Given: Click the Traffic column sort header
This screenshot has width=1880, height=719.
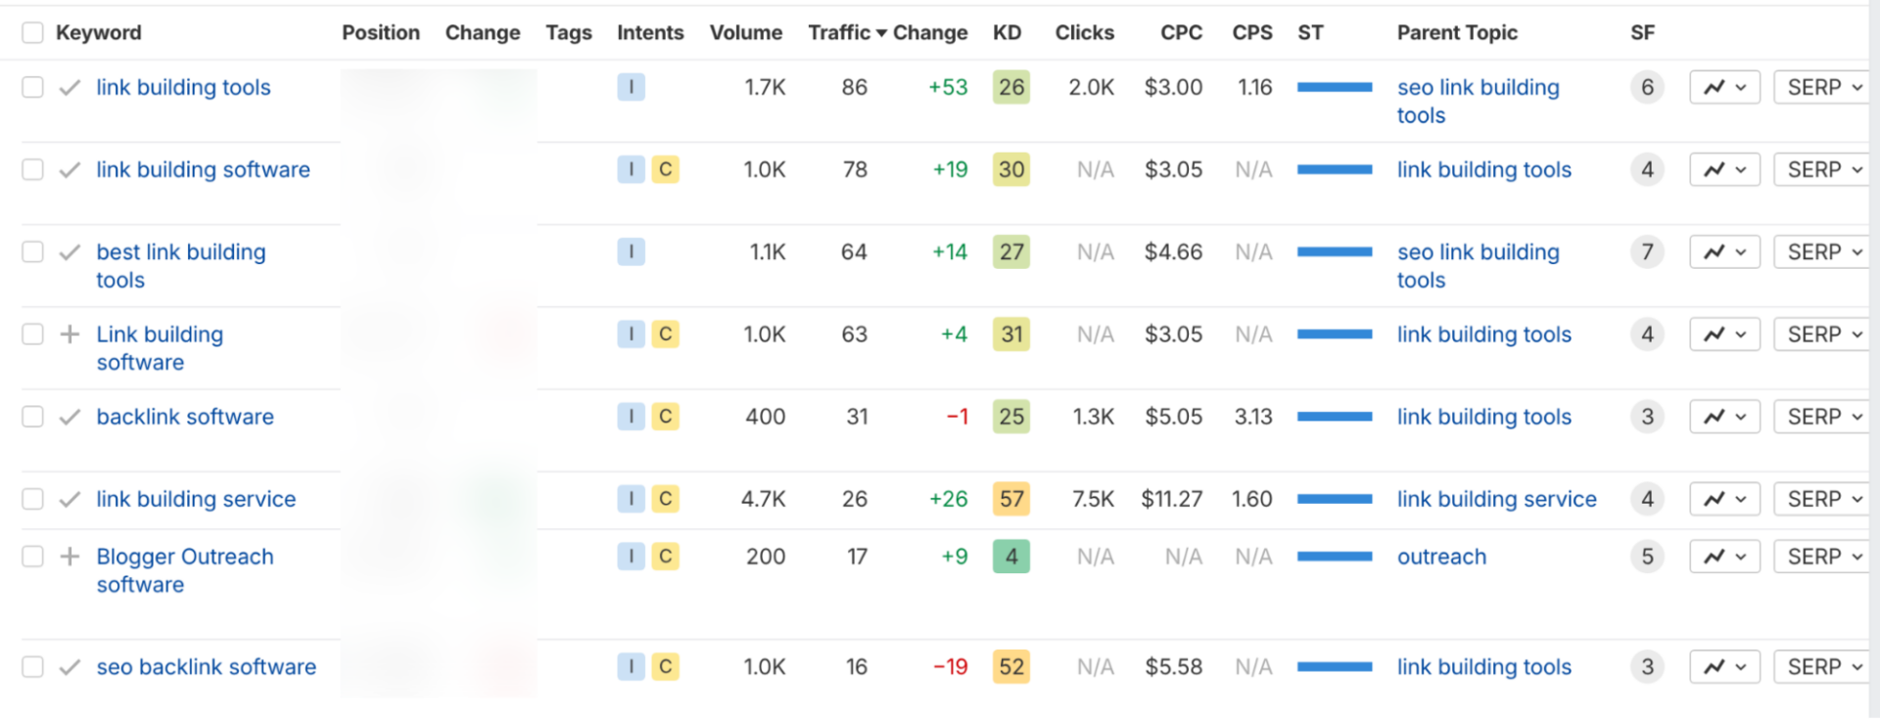Looking at the screenshot, I should point(840,32).
